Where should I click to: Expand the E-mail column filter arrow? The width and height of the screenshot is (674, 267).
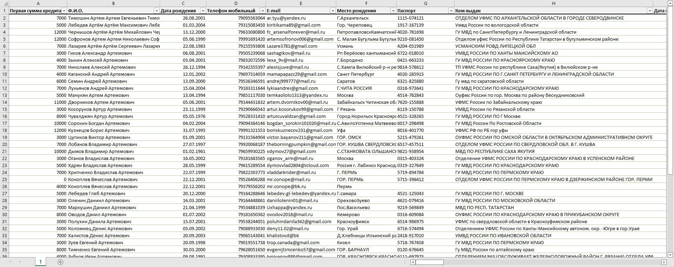(x=333, y=11)
